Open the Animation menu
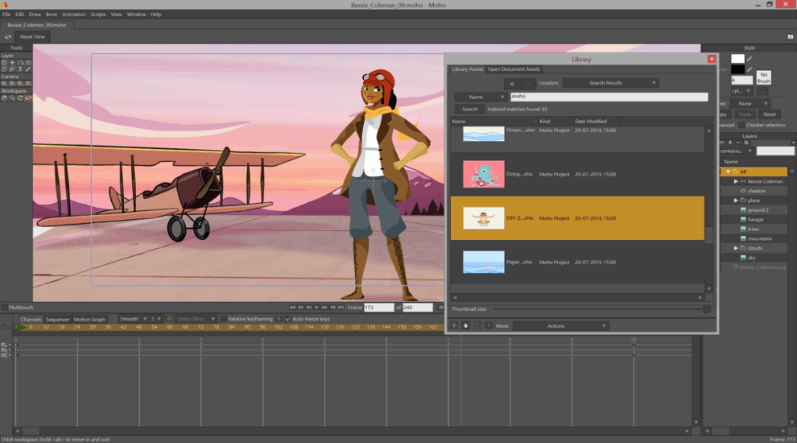Screen dimensions: 797x443 click(x=74, y=14)
